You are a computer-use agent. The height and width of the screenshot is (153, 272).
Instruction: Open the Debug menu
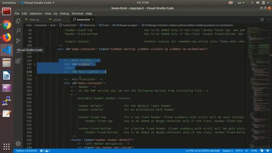point(64,14)
